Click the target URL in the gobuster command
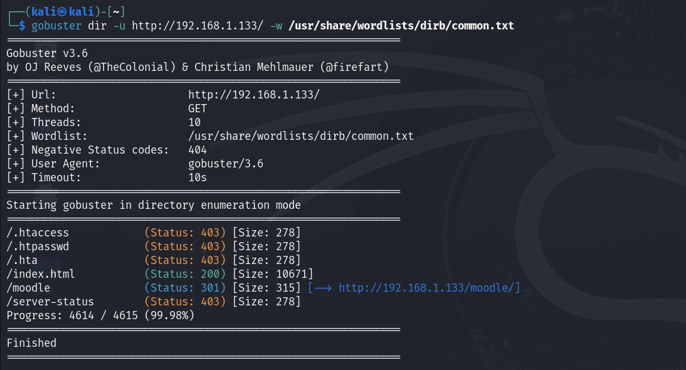686x370 pixels. tap(198, 26)
